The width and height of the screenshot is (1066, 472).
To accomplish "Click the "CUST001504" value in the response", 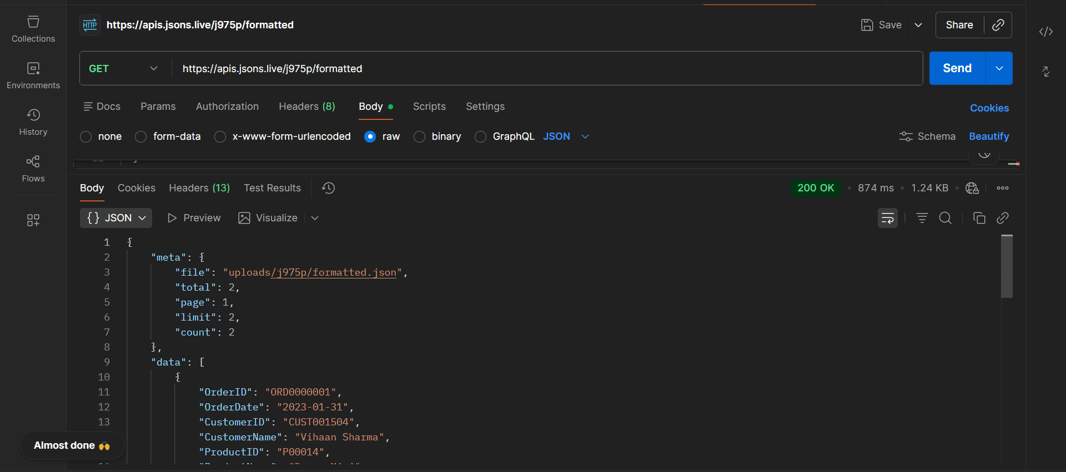I will [319, 422].
